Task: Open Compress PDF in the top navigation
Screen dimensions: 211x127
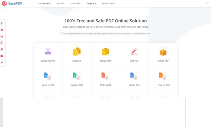Action: tap(44, 3)
